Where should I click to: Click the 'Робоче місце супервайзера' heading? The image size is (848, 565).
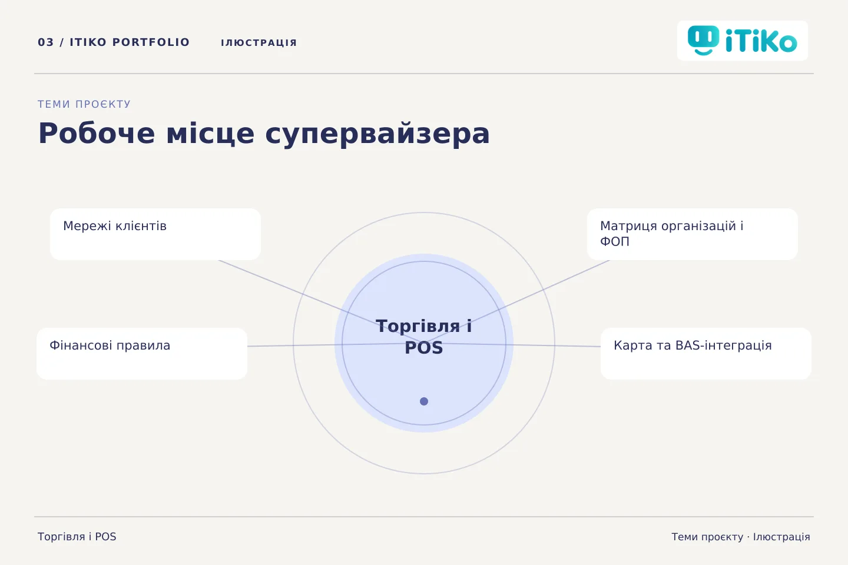(264, 133)
